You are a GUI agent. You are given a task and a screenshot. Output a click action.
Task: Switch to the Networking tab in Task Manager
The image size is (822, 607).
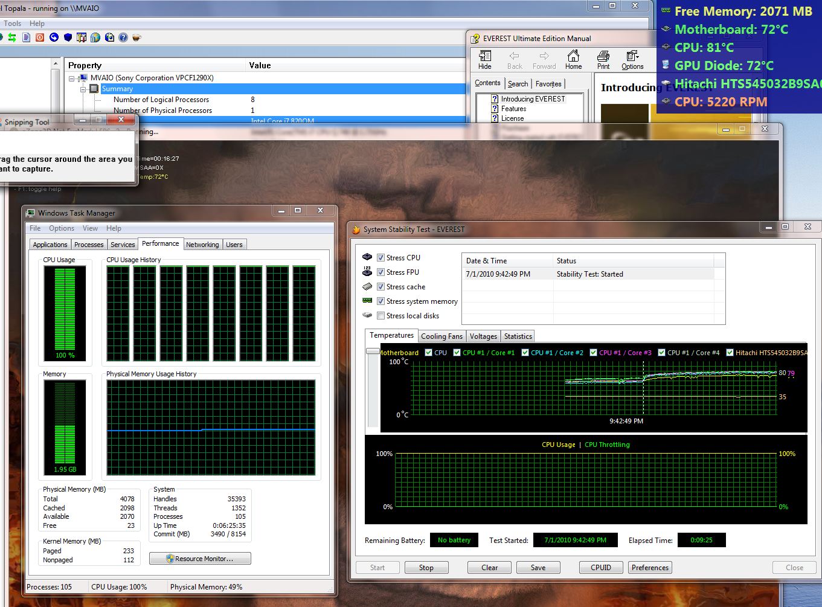pyautogui.click(x=202, y=245)
